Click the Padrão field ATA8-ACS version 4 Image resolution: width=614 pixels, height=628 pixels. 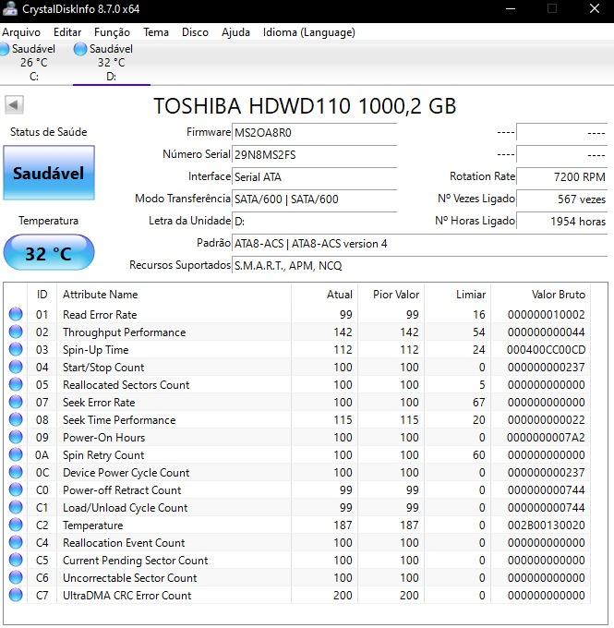coord(420,243)
